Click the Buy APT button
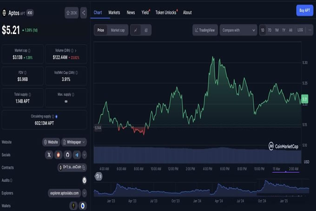Screen dimensions: 316x211 tap(304, 10)
